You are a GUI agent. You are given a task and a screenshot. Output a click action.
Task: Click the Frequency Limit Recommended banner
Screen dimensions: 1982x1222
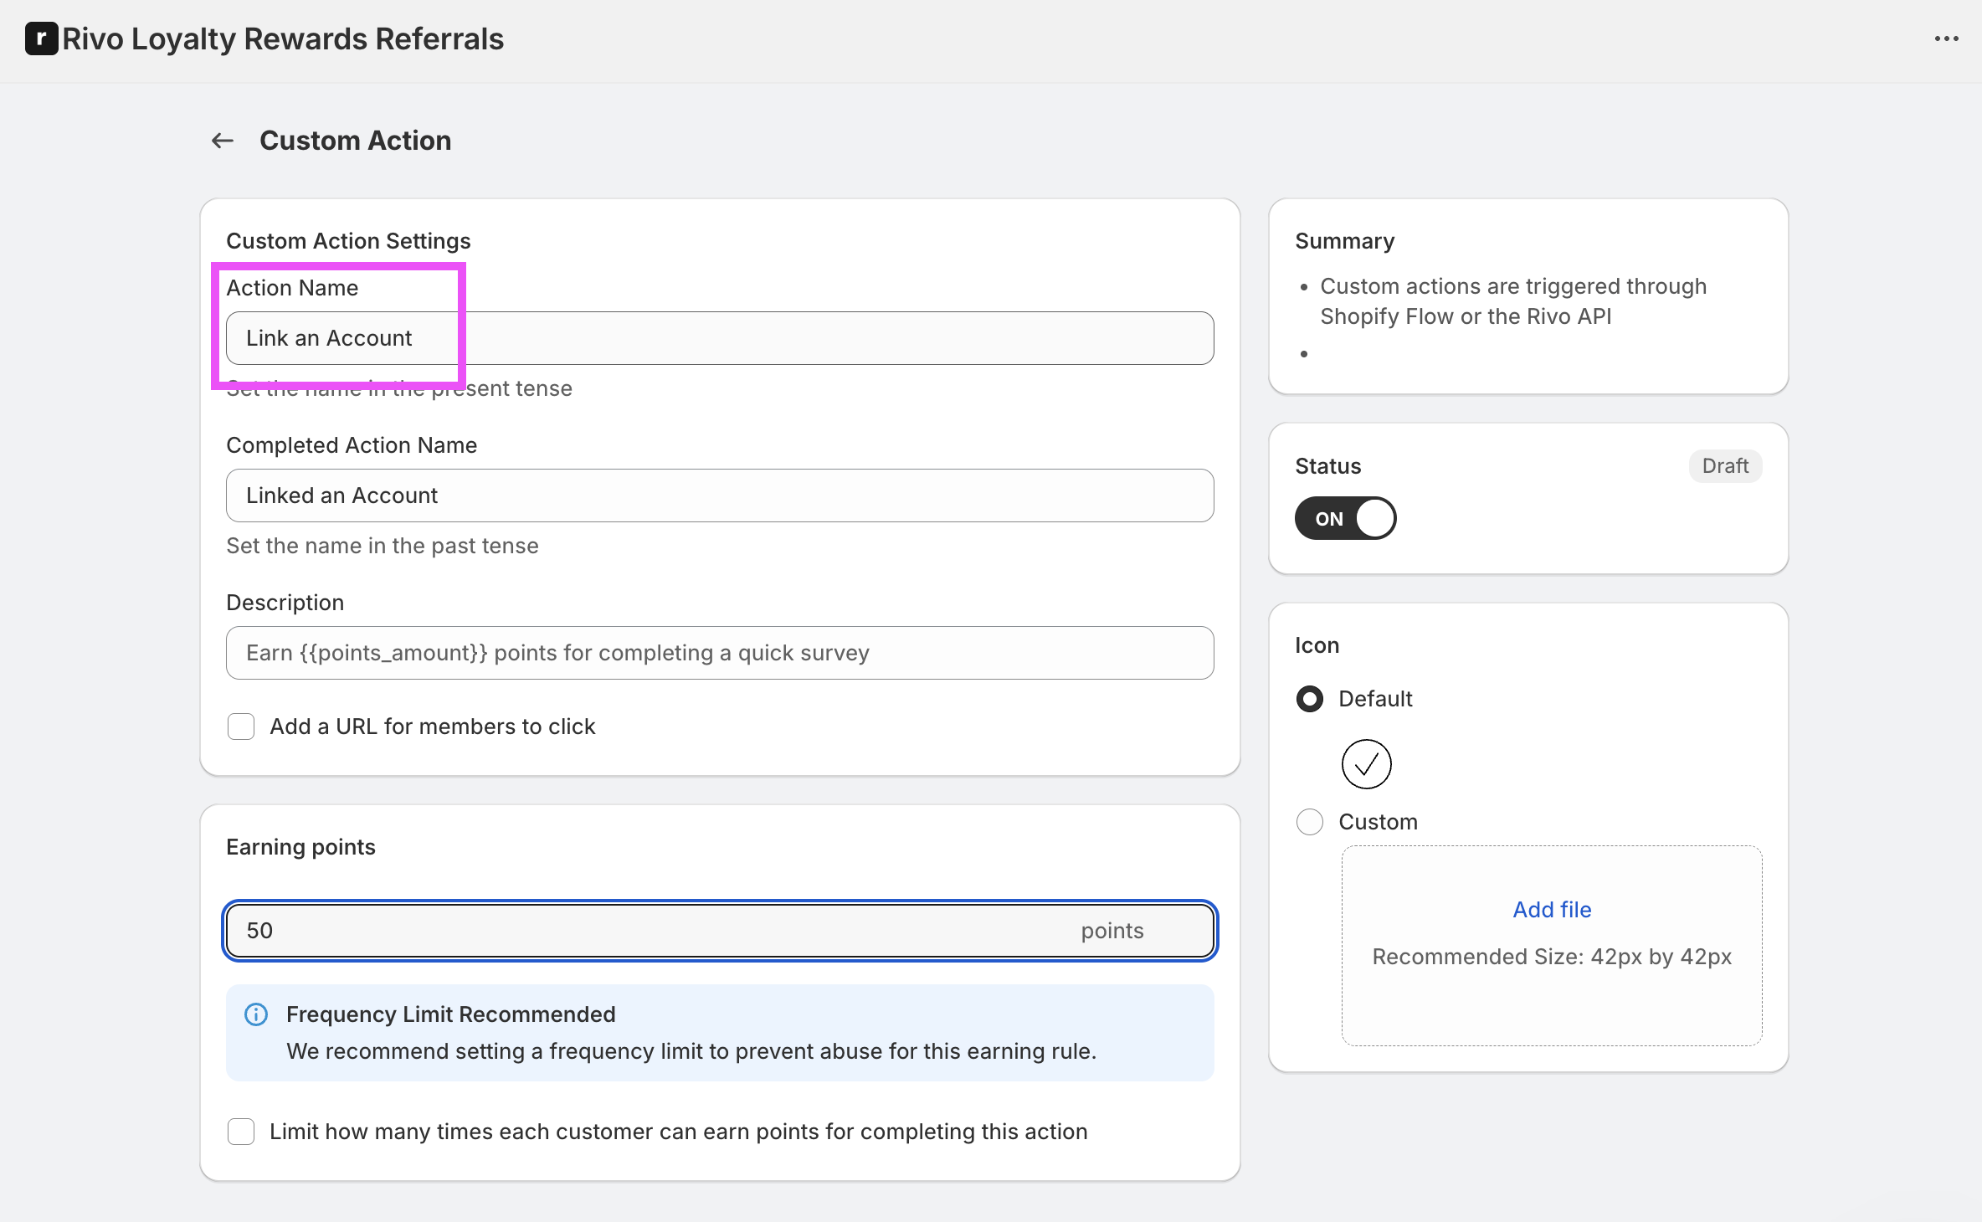pos(720,1033)
